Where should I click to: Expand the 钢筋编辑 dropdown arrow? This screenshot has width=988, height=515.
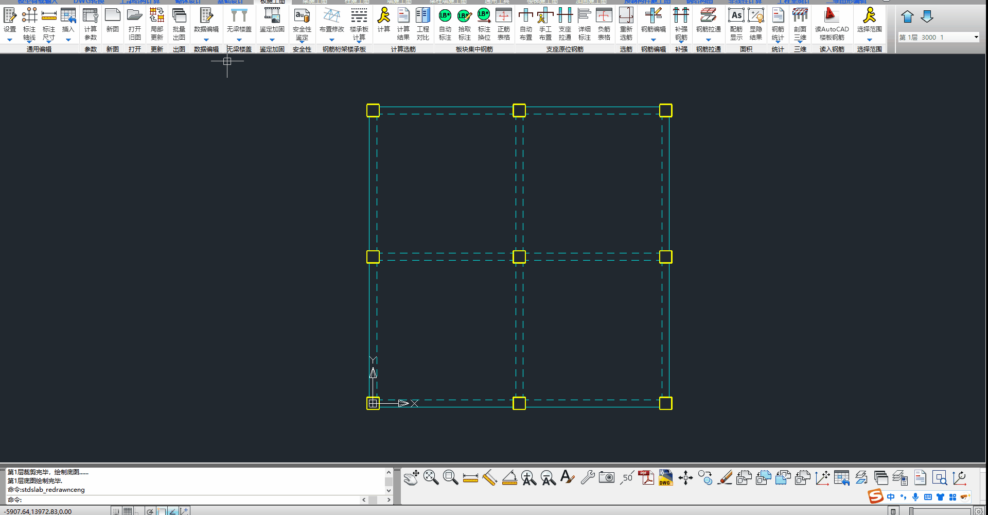[653, 40]
